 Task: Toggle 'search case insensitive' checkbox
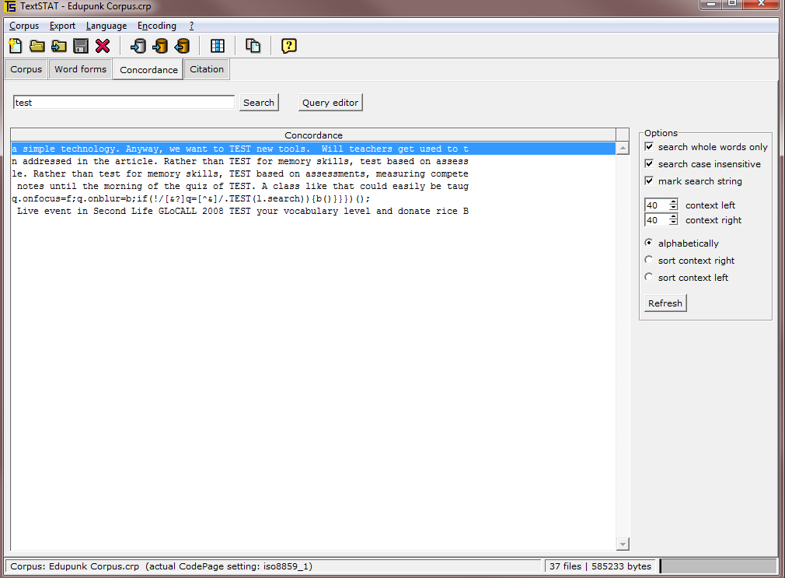(x=649, y=163)
